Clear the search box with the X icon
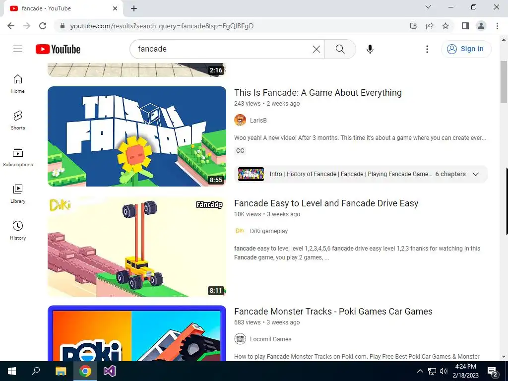The width and height of the screenshot is (508, 381). click(x=316, y=49)
